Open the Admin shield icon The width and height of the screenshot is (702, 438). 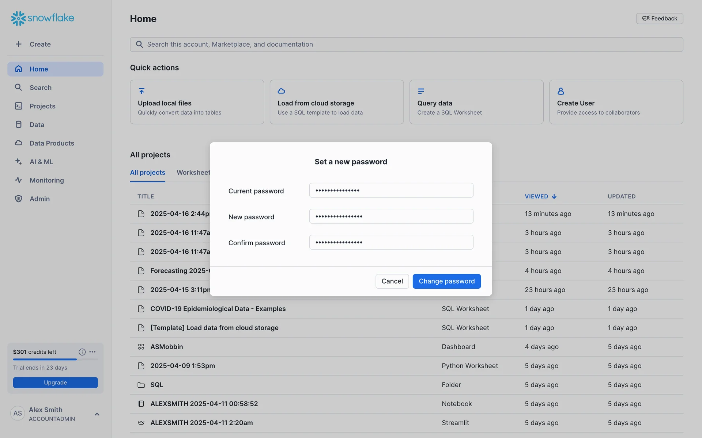(x=18, y=199)
